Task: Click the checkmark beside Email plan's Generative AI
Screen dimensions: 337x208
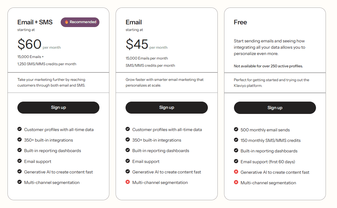Action: [x=128, y=171]
